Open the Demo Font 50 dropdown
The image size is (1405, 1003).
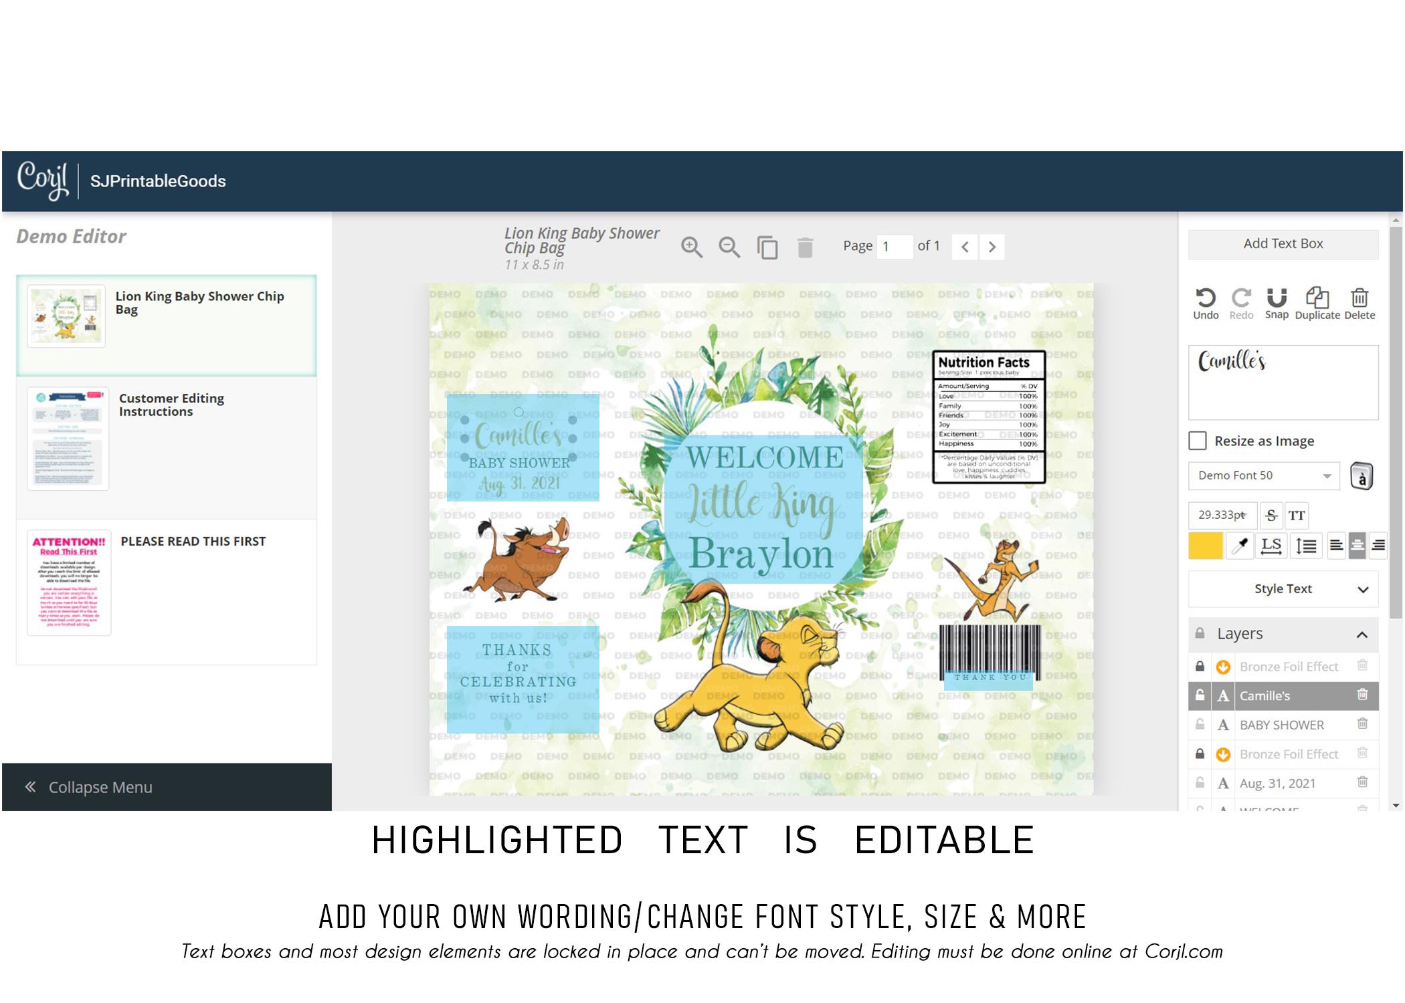coord(1264,475)
